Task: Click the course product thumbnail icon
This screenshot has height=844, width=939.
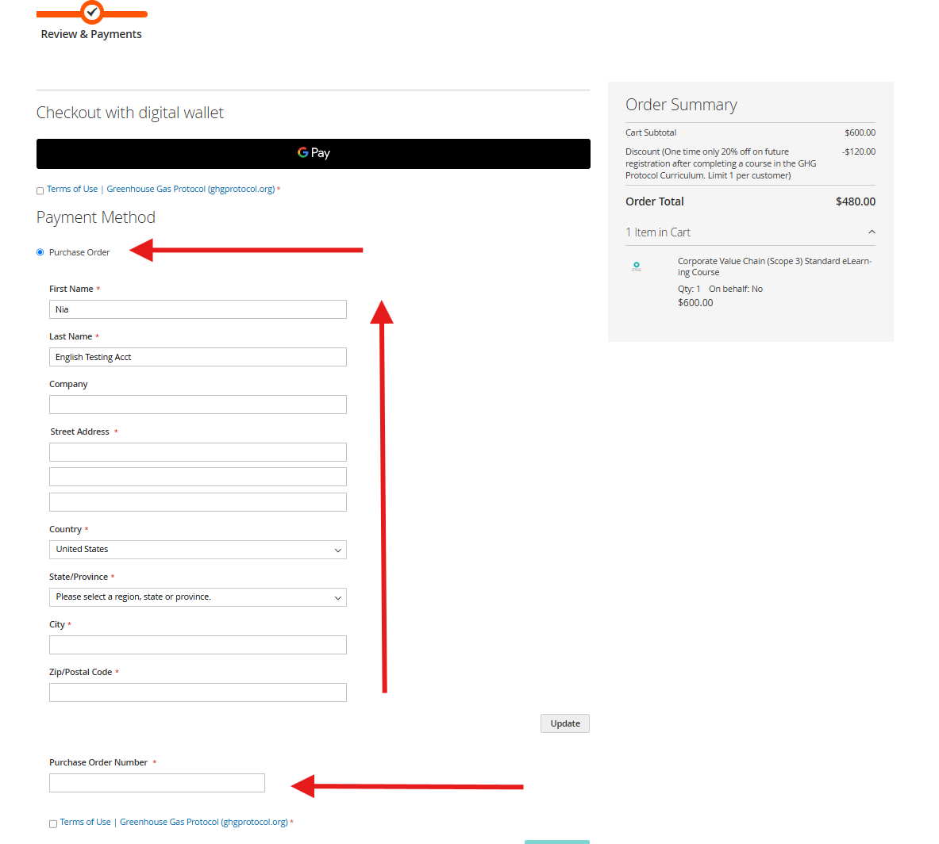Action: (637, 267)
